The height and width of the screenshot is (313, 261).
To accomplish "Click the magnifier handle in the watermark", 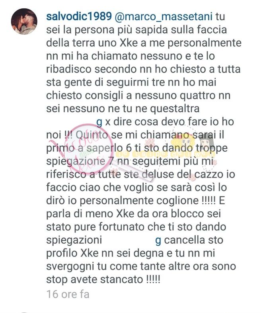I will 134,171.
